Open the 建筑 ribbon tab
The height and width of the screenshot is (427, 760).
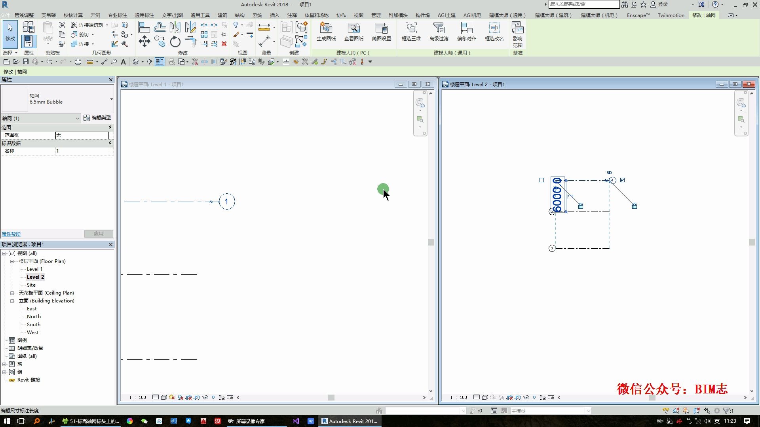(222, 15)
